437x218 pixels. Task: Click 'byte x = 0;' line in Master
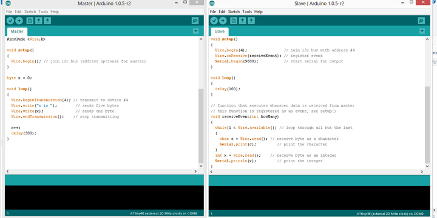[19, 78]
